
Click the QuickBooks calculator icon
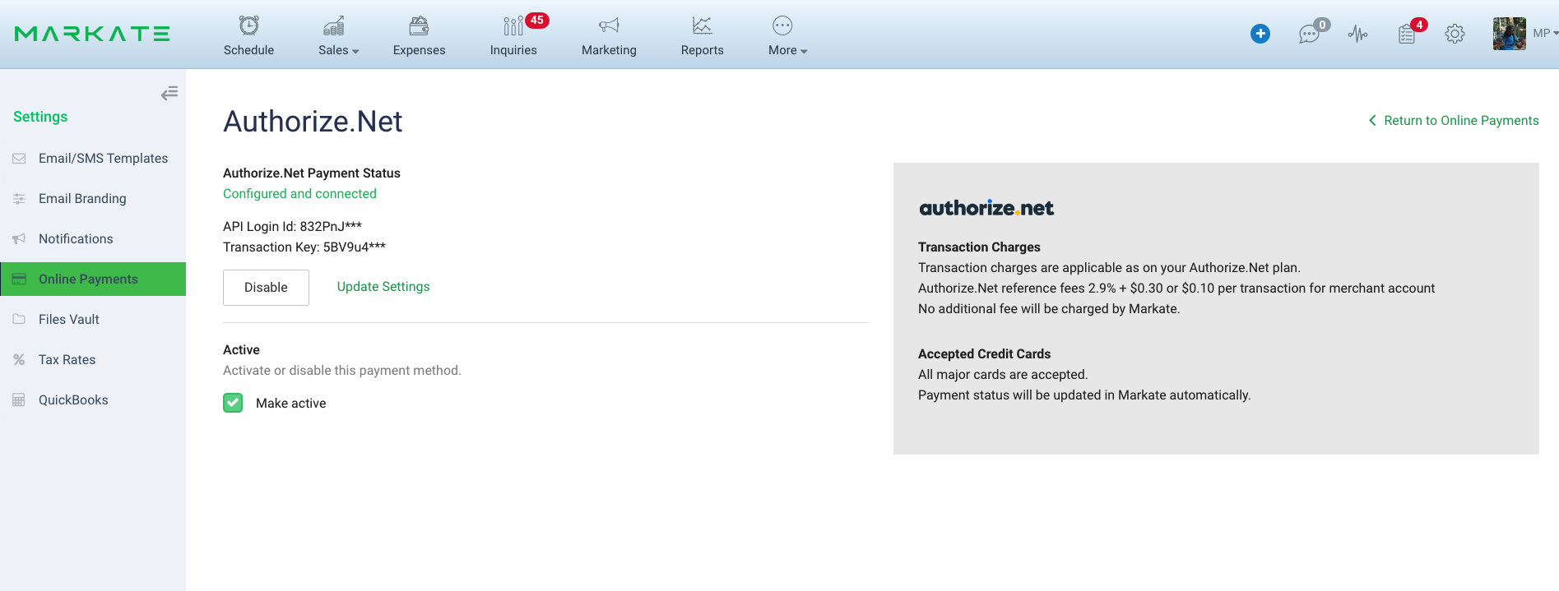(19, 400)
